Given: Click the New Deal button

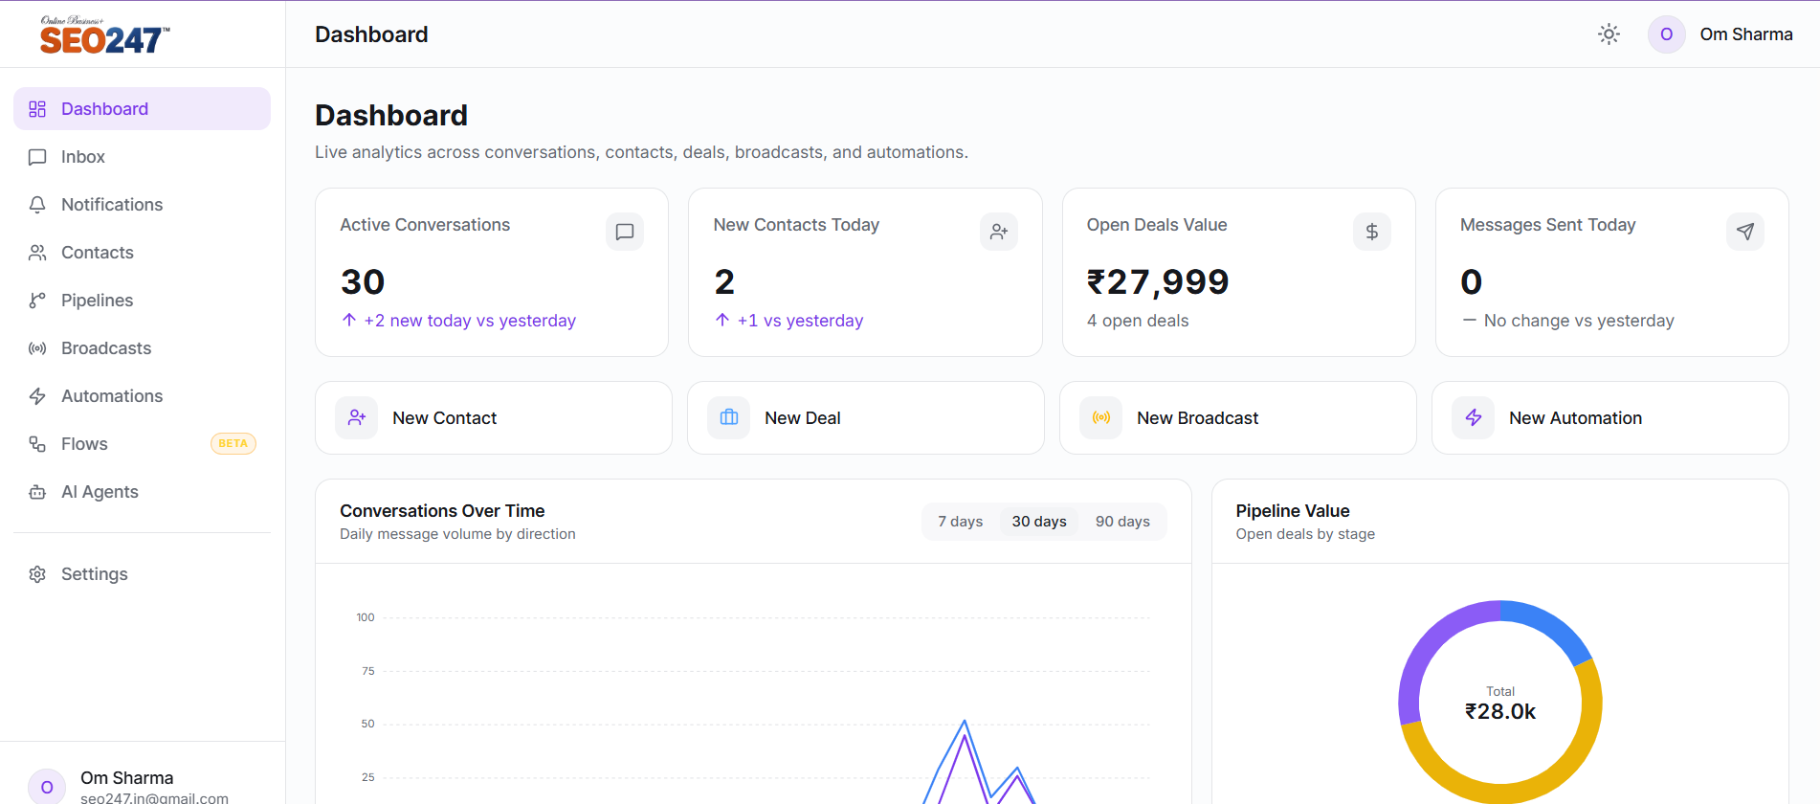Looking at the screenshot, I should point(866,418).
